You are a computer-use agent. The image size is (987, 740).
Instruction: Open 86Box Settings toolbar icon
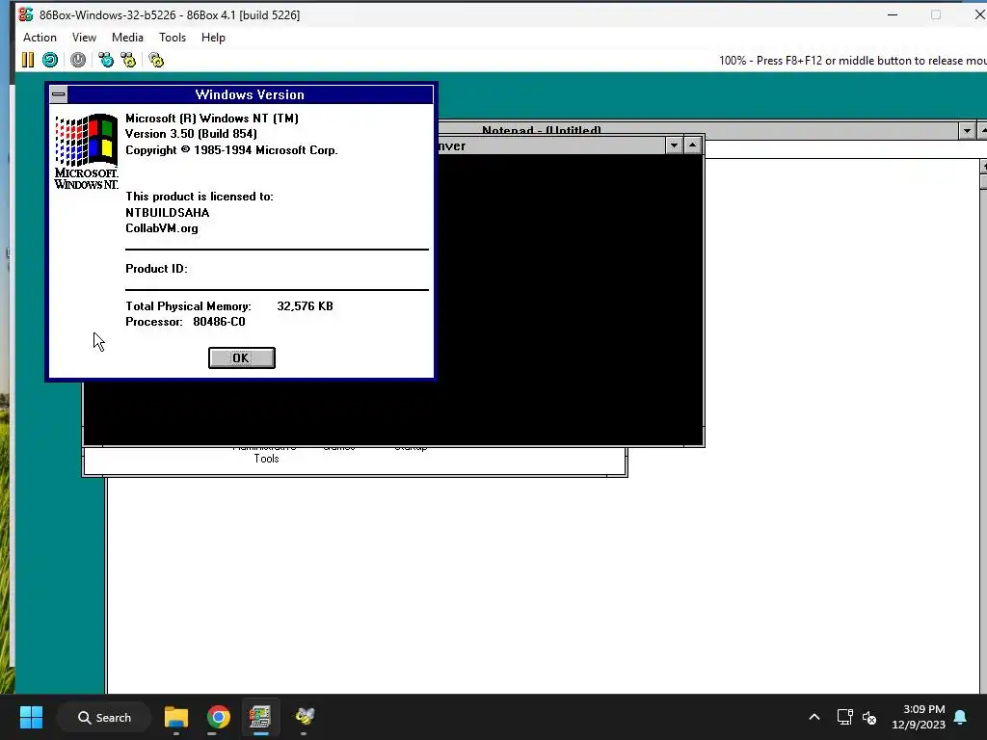click(156, 60)
